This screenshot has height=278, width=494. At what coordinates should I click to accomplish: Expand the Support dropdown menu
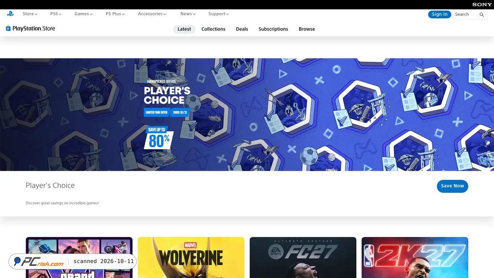218,14
